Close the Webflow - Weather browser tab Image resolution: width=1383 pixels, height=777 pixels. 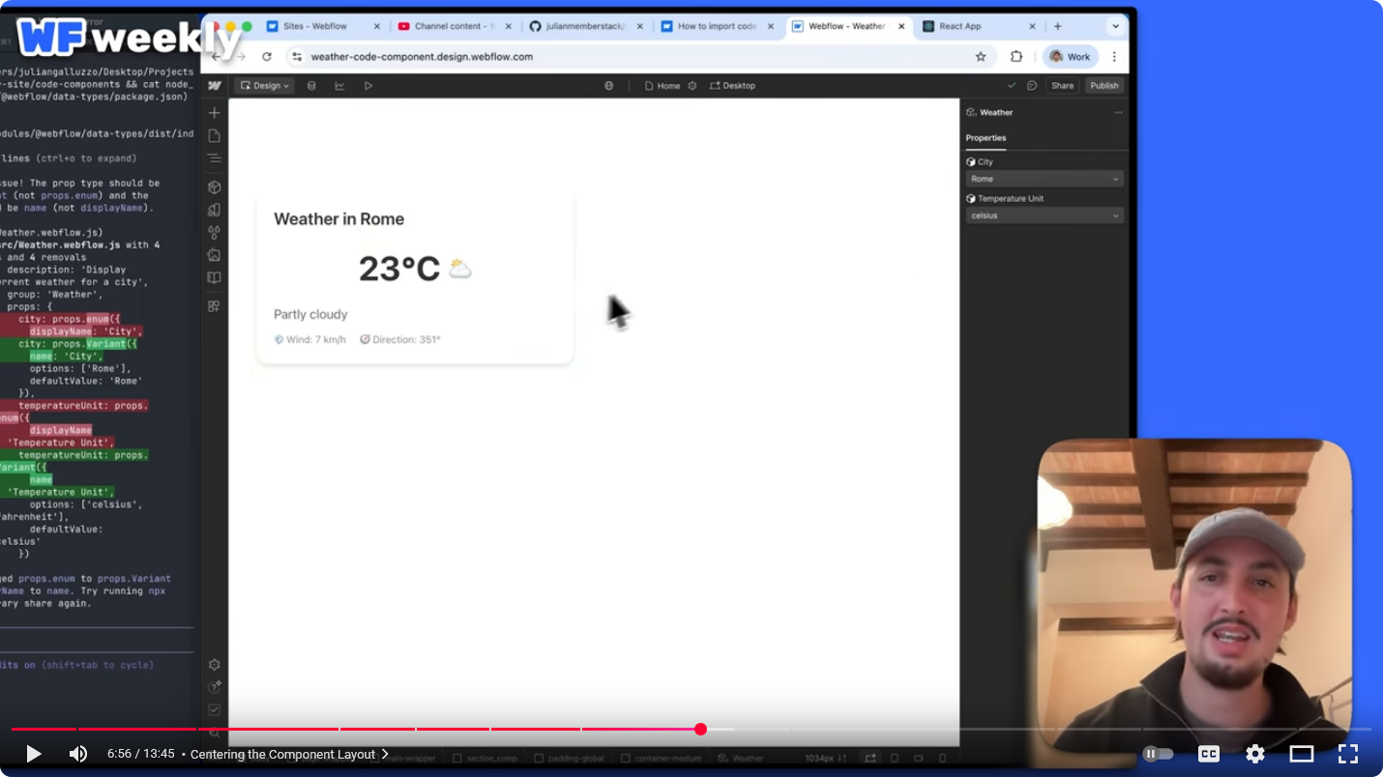[x=900, y=26]
